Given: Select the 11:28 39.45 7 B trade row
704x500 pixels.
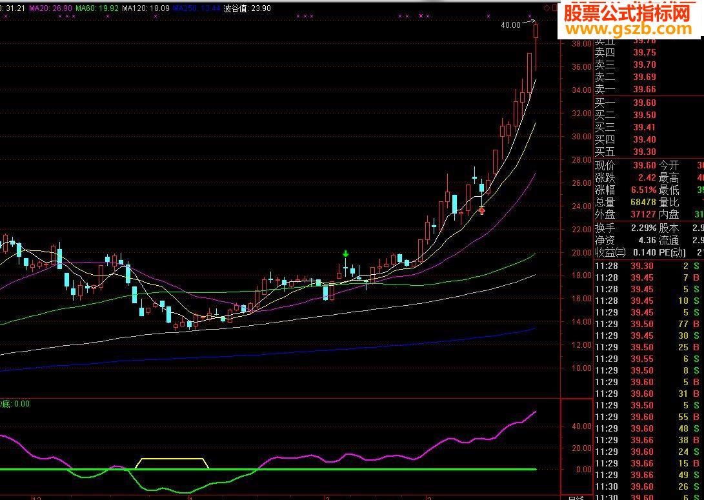Looking at the screenshot, I should coord(649,278).
